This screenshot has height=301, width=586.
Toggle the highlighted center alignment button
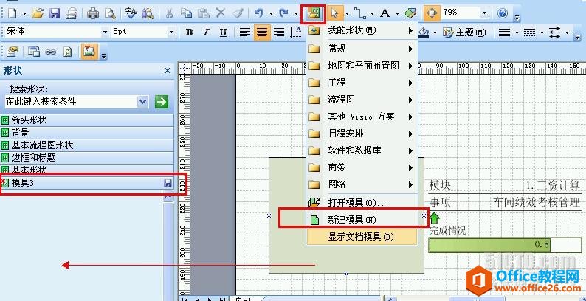262,33
